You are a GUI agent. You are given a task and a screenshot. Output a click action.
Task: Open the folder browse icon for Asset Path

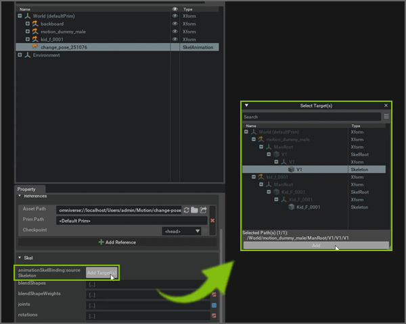point(194,211)
